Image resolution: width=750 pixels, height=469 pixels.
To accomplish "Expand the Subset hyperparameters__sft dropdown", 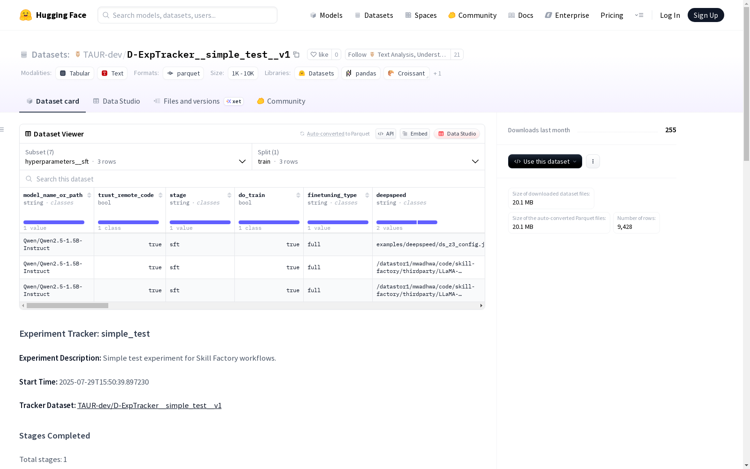I will point(136,157).
